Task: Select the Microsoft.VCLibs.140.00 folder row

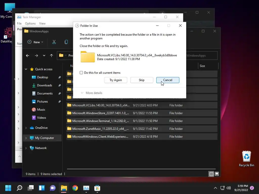Action: [142, 105]
